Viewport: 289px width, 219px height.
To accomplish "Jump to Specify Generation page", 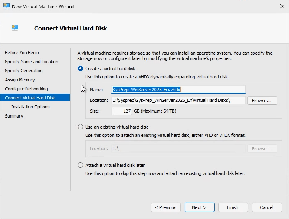I will pos(24,71).
